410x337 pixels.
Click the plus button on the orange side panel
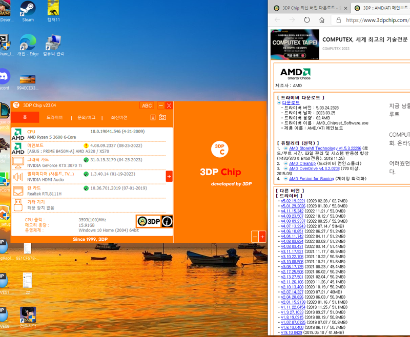point(262,237)
